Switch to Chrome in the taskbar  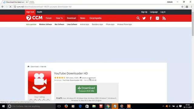click(108, 106)
